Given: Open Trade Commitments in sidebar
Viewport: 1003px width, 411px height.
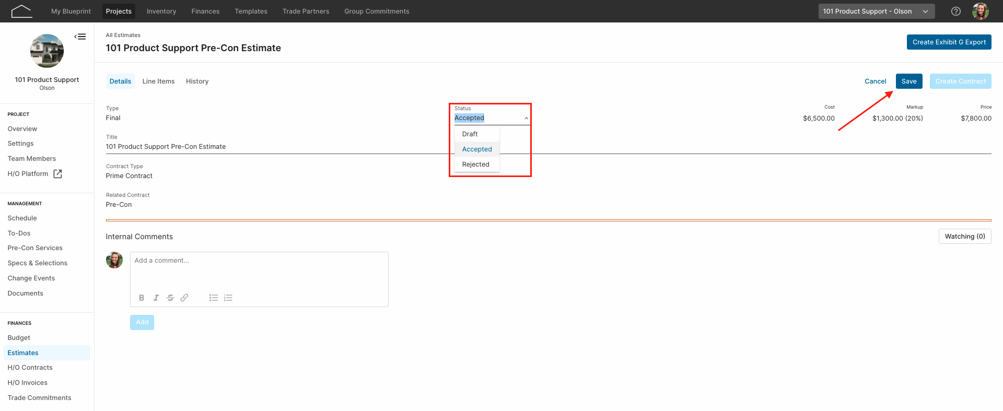Looking at the screenshot, I should pos(40,398).
